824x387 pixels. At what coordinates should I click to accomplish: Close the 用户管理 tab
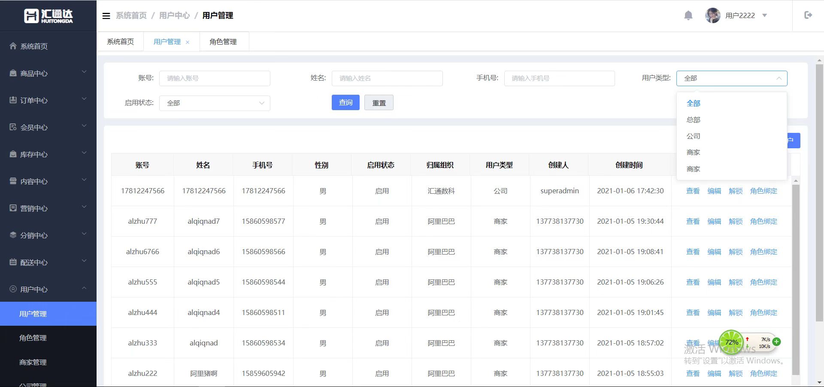point(188,42)
